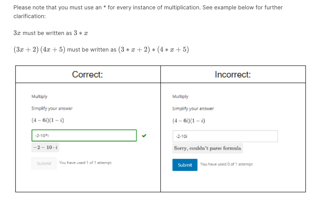
Task: Click 'You have used 1 of 1 attempt' text
Action: pyautogui.click(x=85, y=162)
